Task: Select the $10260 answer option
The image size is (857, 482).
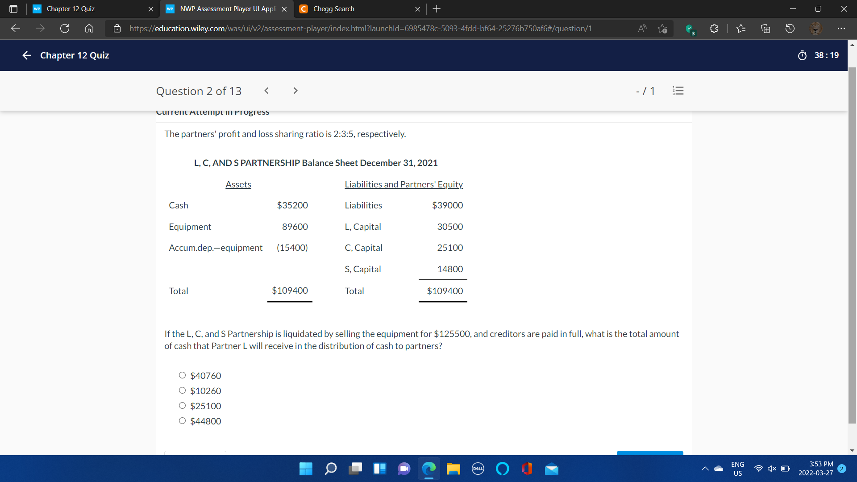Action: [182, 391]
